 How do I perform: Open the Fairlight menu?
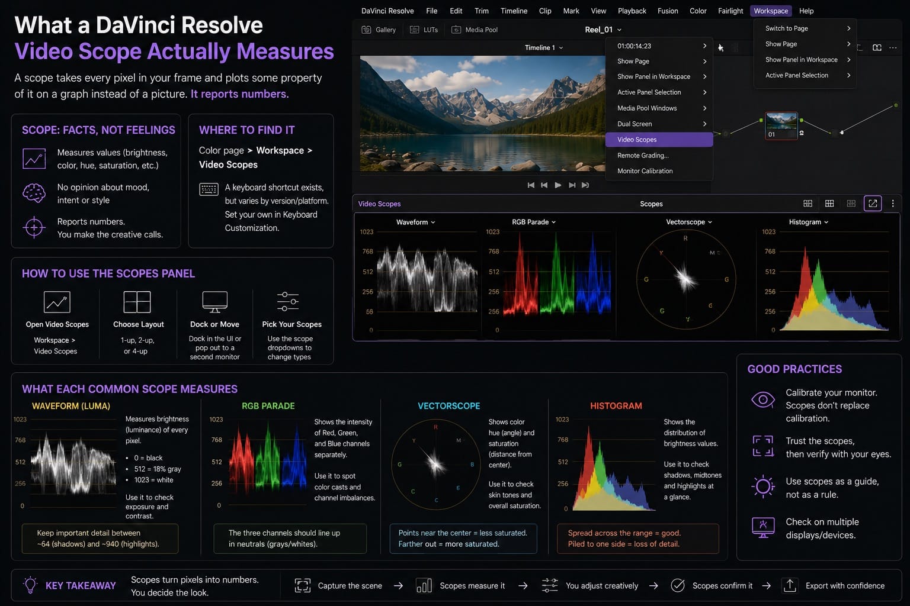(730, 11)
